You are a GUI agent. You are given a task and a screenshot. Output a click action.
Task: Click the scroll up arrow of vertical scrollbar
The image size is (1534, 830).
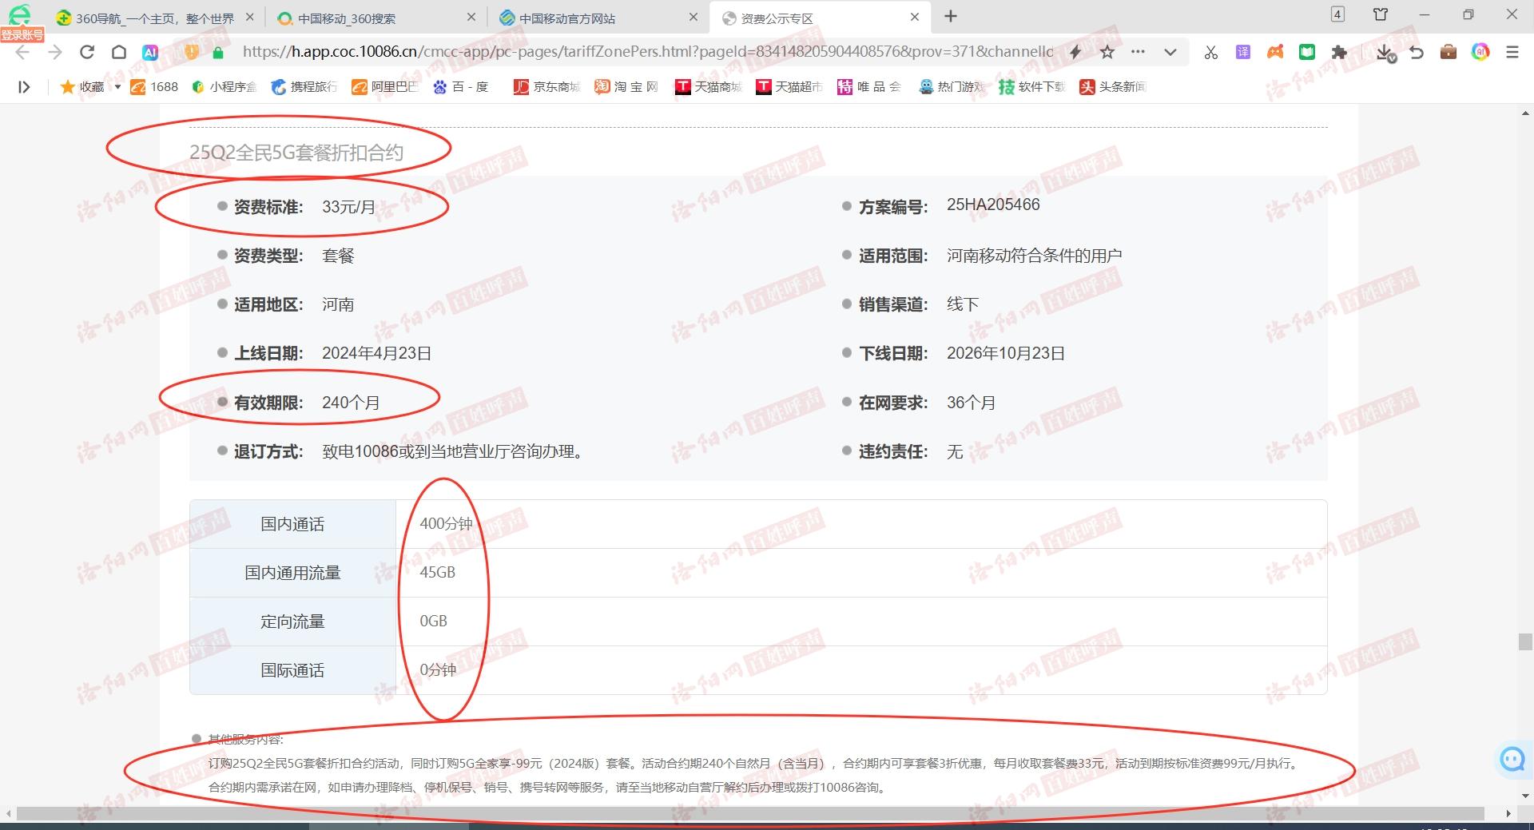[x=1525, y=113]
